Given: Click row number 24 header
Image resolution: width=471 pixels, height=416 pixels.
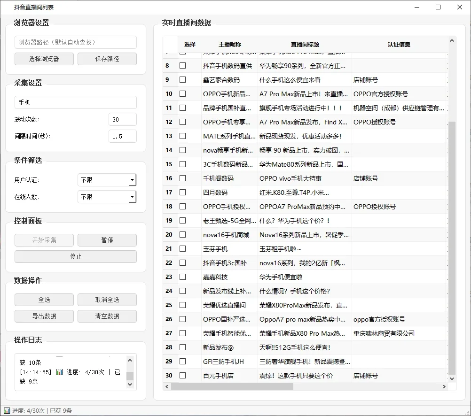Looking at the screenshot, I should point(171,291).
